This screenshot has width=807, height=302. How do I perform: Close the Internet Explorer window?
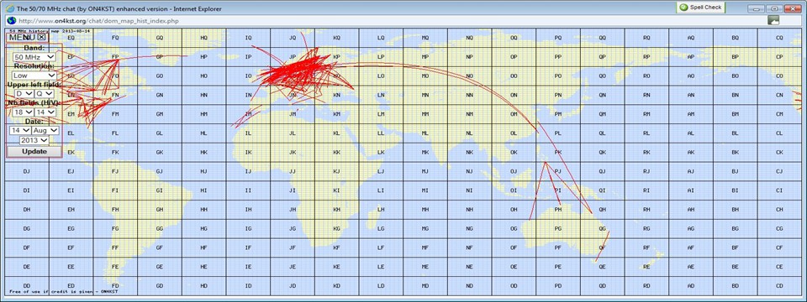pyautogui.click(x=792, y=8)
